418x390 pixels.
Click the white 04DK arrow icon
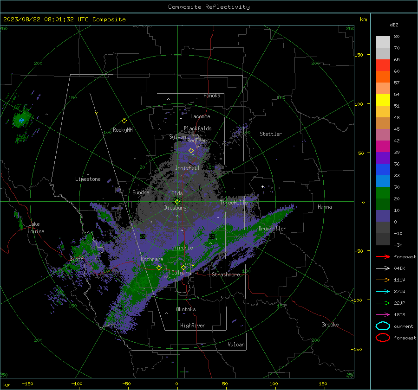coord(383,268)
